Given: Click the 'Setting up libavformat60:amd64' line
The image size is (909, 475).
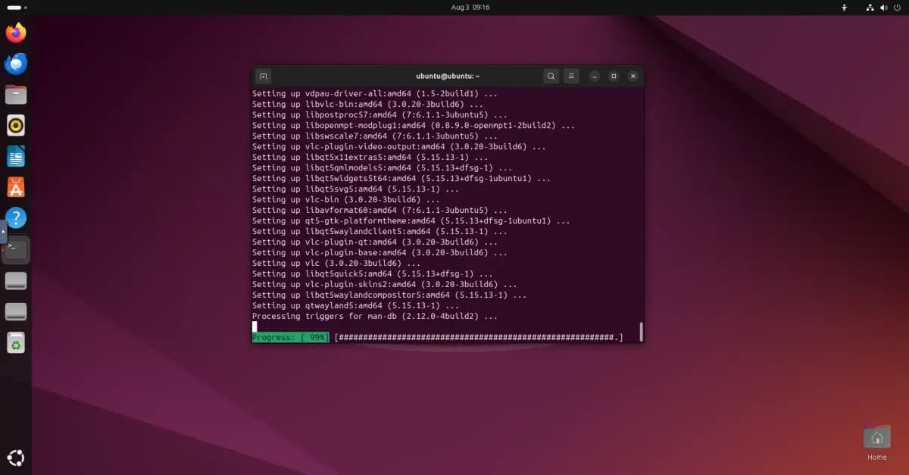Looking at the screenshot, I should pyautogui.click(x=380, y=210).
